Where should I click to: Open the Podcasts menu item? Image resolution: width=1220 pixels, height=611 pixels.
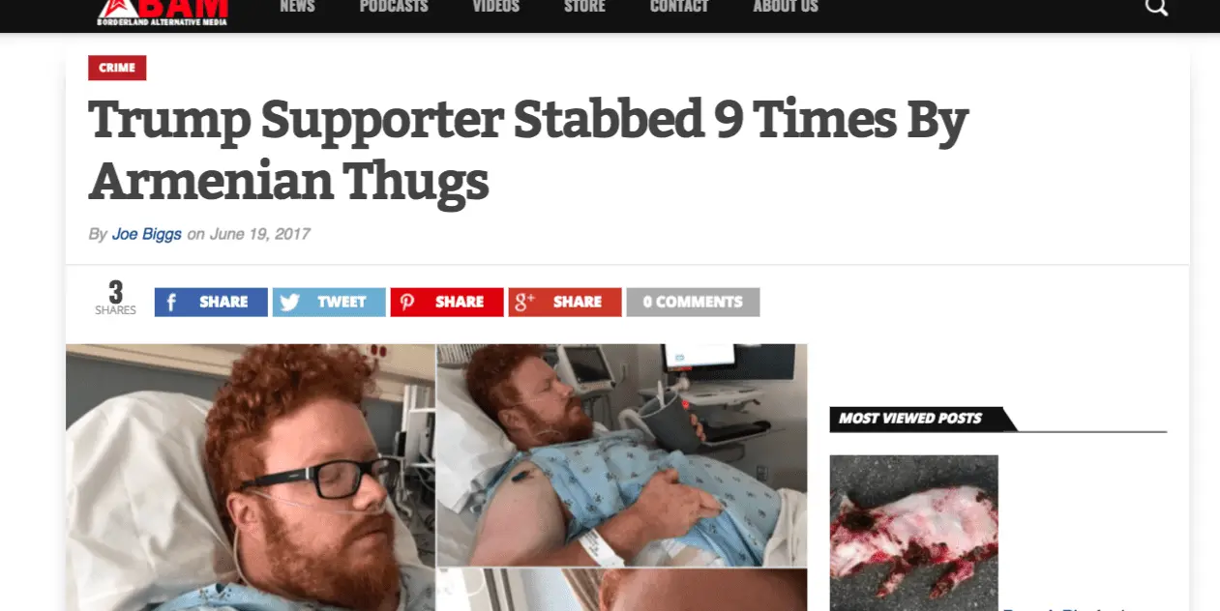(394, 7)
